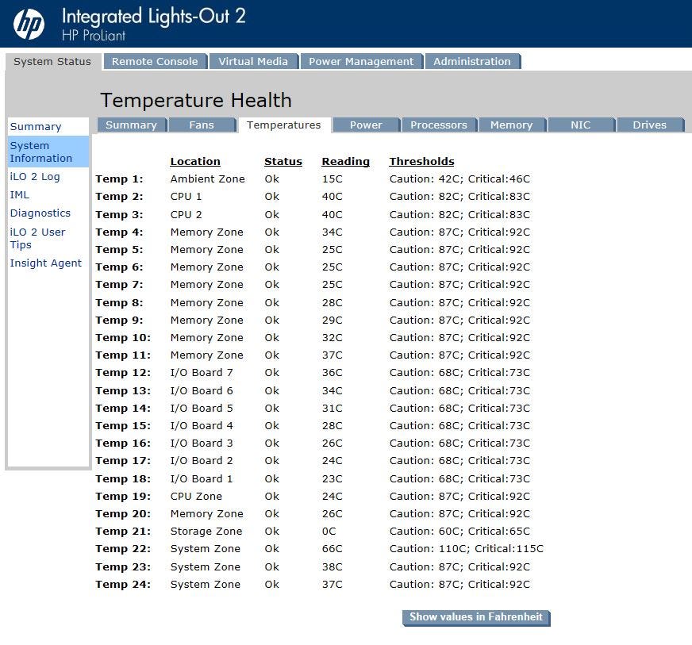Open the Fans health sub-tab
The image size is (692, 645).
tap(202, 125)
